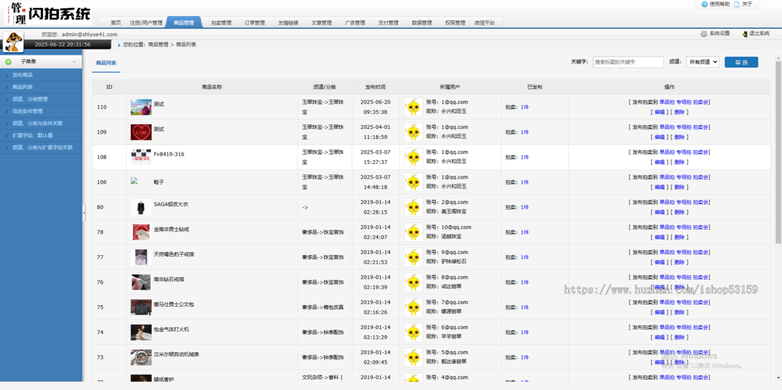Click the admin avatar cartoon image
782x390 pixels.
[x=14, y=42]
